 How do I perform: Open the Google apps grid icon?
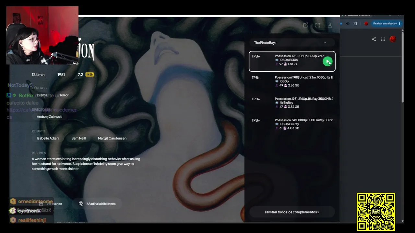383,39
